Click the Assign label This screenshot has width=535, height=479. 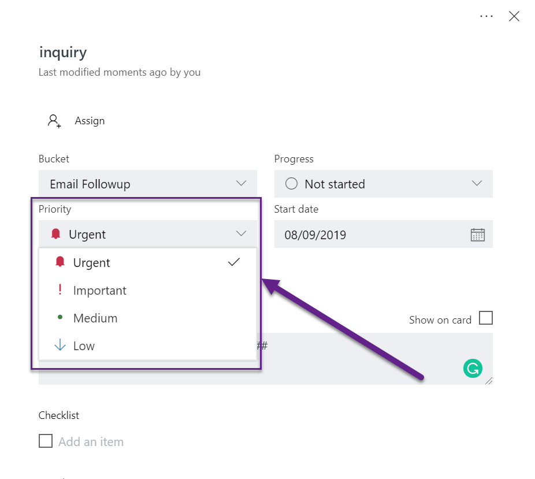coord(90,121)
